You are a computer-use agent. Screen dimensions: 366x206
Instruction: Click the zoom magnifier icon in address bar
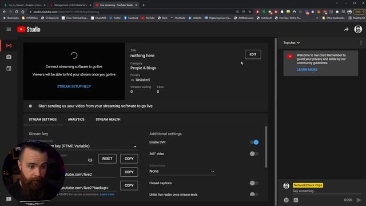(237, 11)
